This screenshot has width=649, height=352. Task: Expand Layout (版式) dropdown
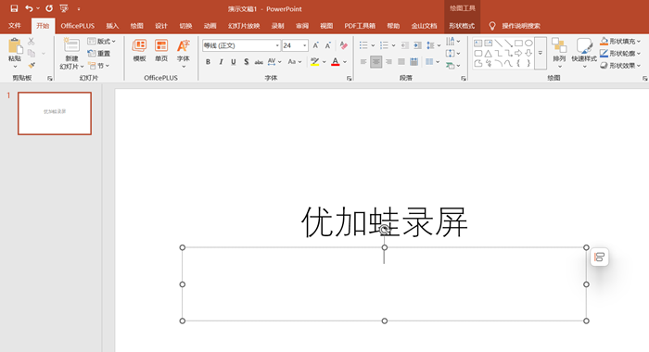[x=102, y=42]
